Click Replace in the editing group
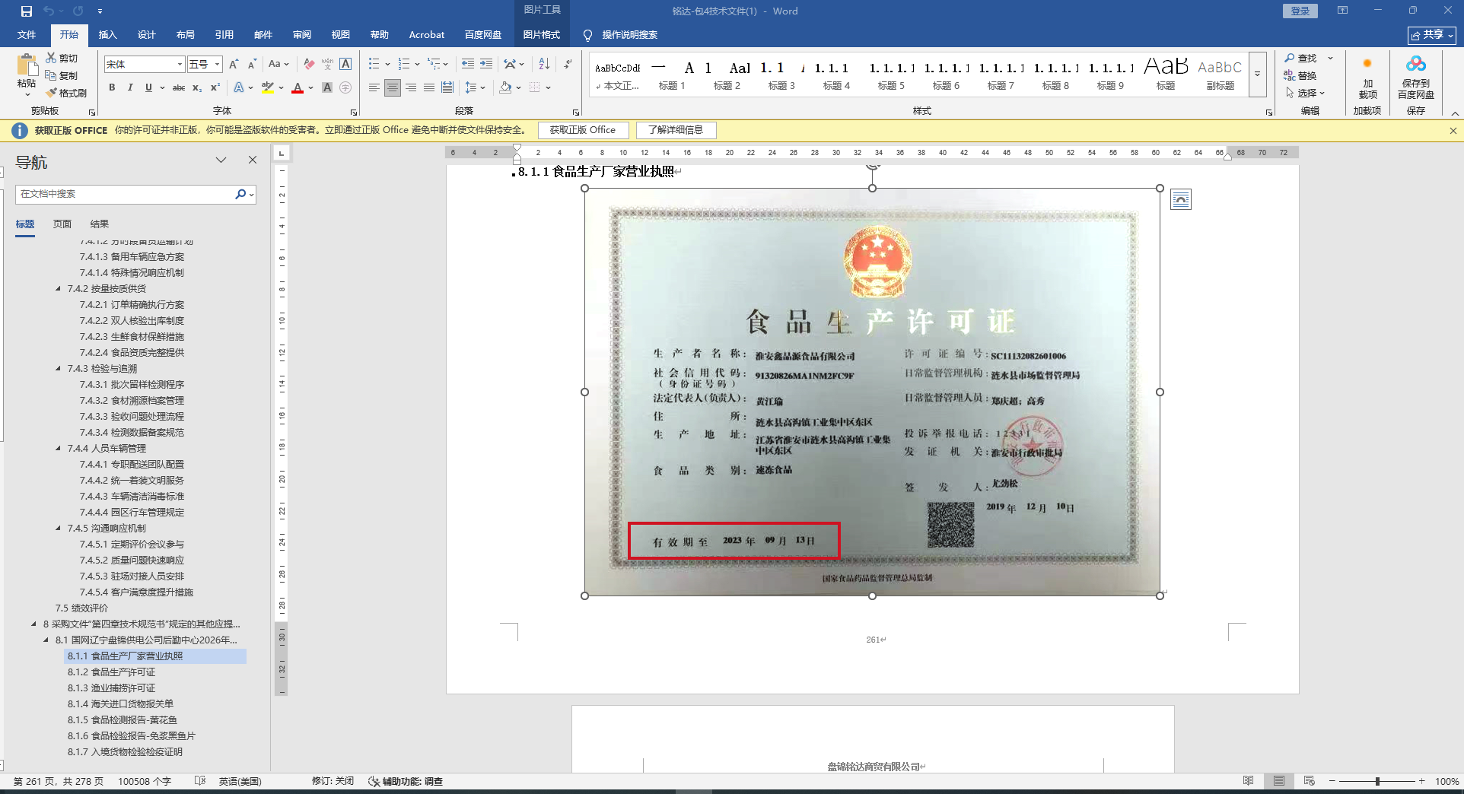This screenshot has height=794, width=1464. point(1300,75)
